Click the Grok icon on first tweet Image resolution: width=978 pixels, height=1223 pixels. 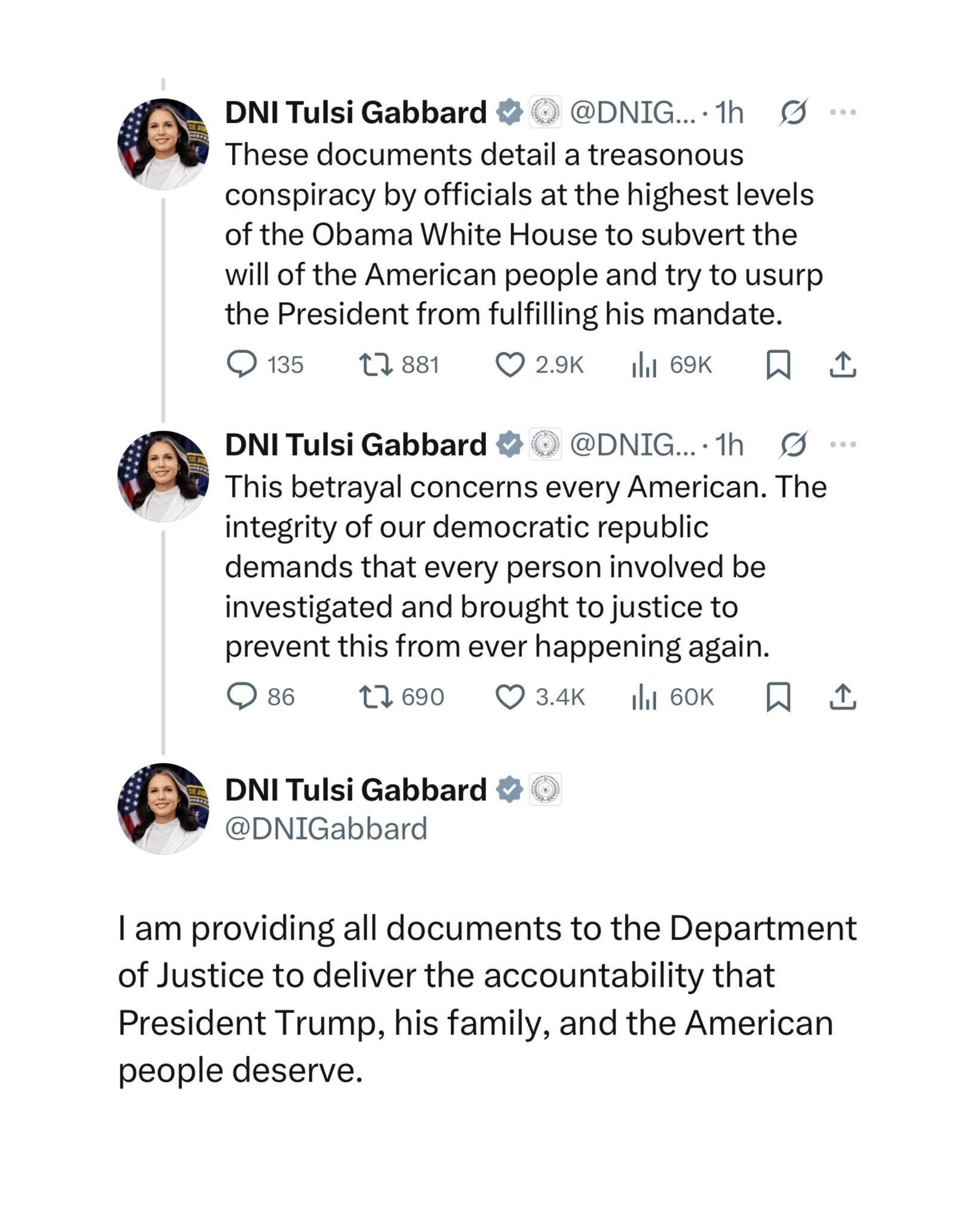pos(794,112)
